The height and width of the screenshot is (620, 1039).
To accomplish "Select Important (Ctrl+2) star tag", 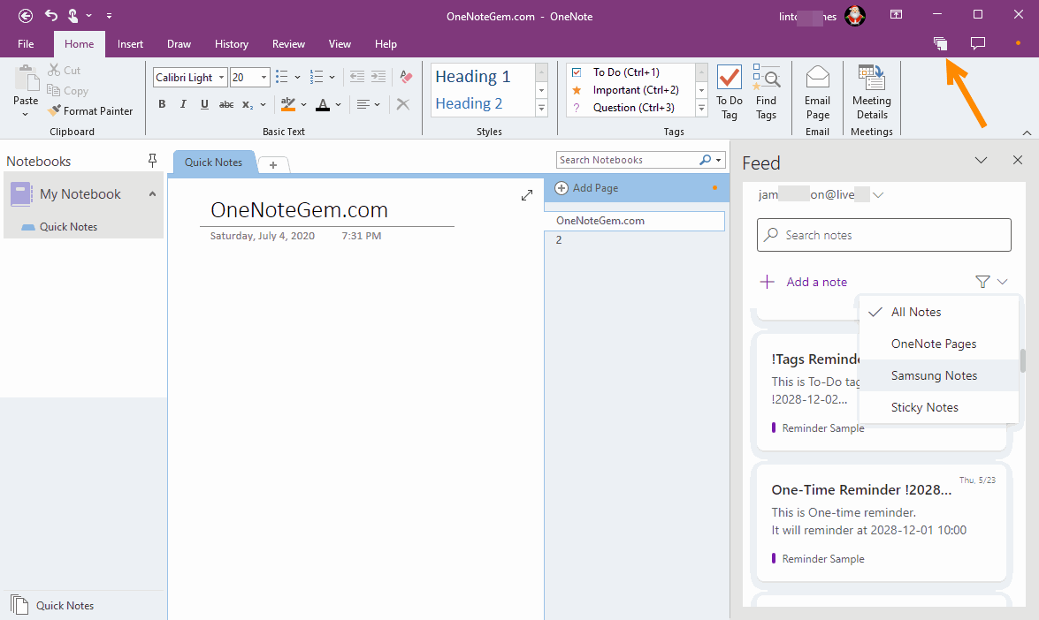I will click(577, 90).
